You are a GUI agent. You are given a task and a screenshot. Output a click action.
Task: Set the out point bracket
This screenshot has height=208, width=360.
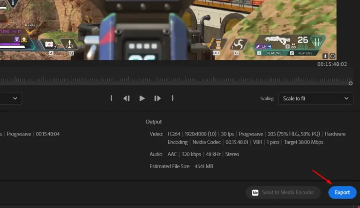coord(172,99)
